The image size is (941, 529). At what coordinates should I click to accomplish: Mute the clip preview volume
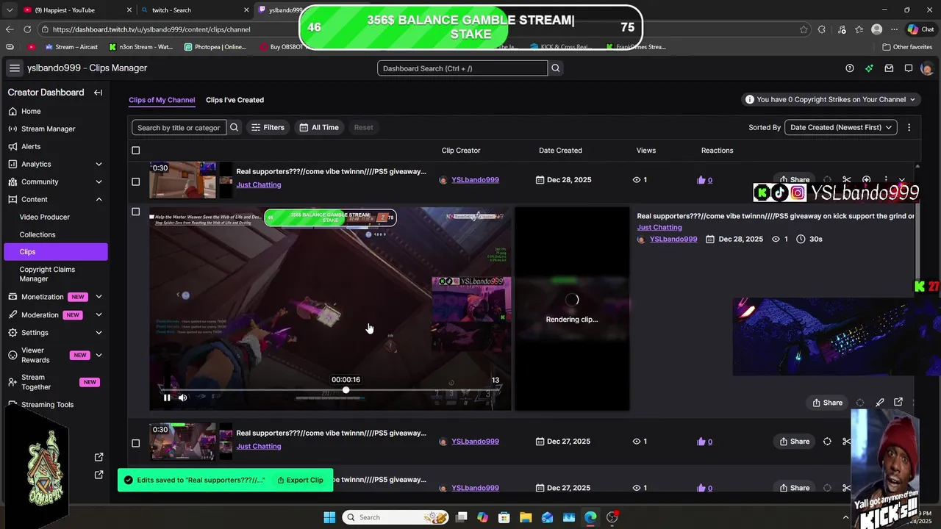click(182, 397)
